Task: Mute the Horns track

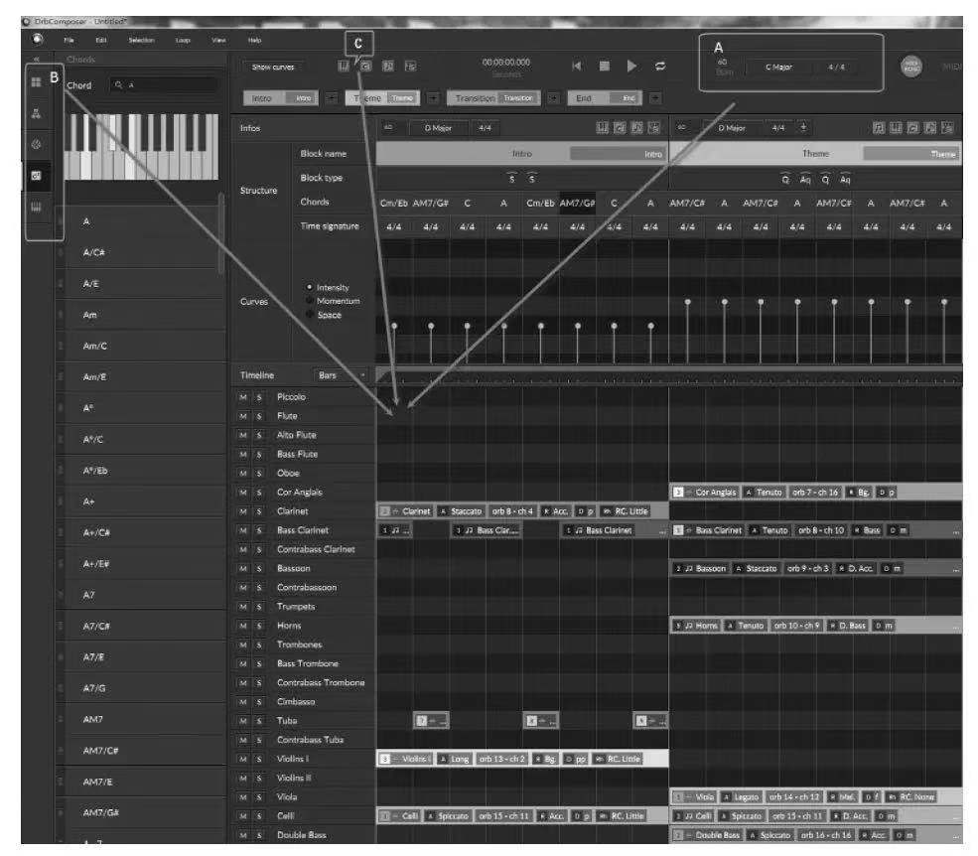Action: pyautogui.click(x=242, y=626)
